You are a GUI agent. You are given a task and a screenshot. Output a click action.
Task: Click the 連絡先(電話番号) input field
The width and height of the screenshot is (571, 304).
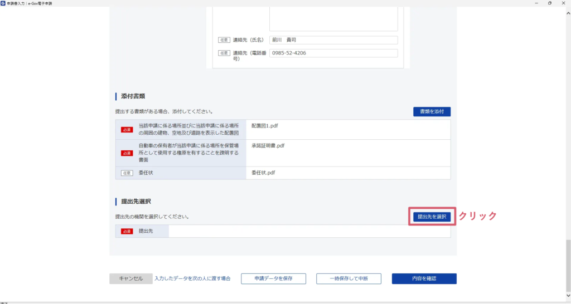333,53
